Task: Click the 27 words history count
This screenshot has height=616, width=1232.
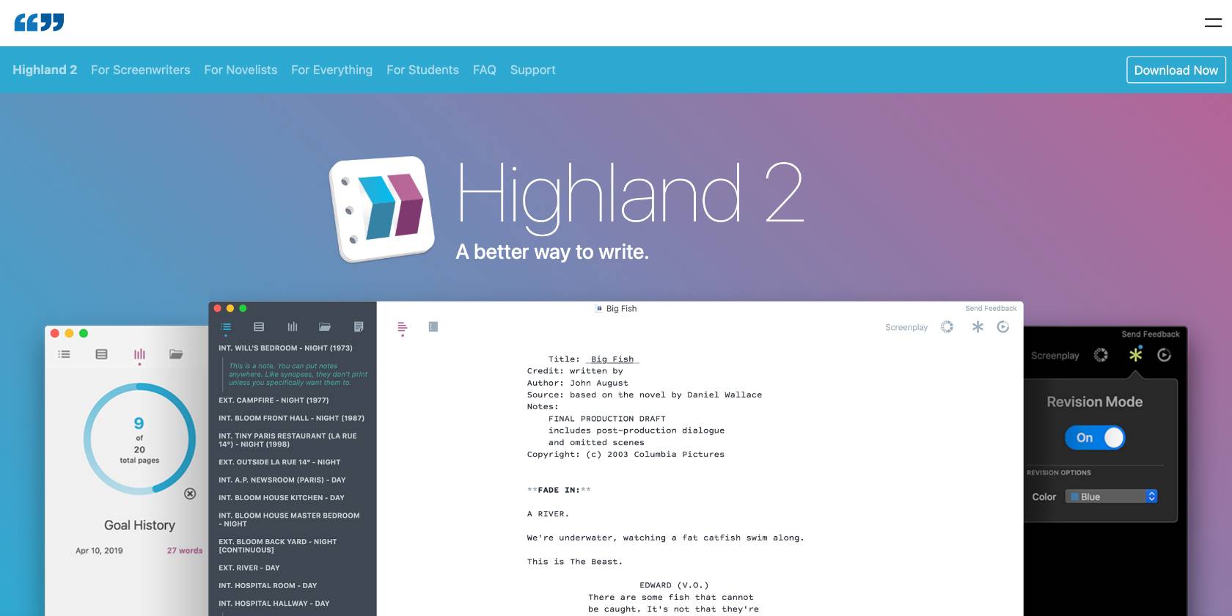Action: 185,551
